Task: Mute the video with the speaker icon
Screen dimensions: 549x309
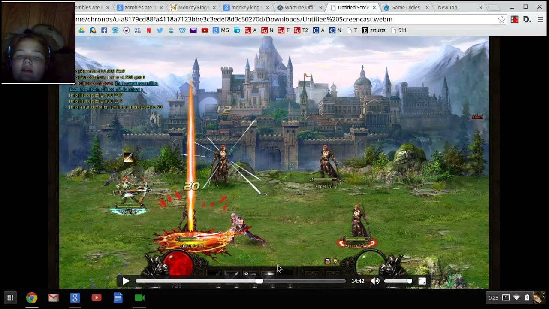Action: tap(375, 281)
